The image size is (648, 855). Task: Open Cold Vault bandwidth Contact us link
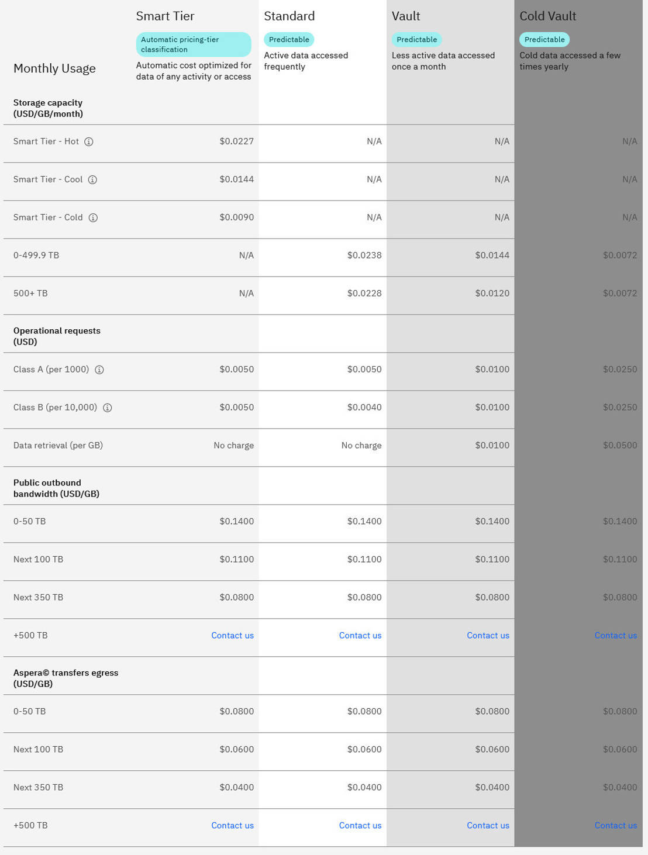coord(615,635)
